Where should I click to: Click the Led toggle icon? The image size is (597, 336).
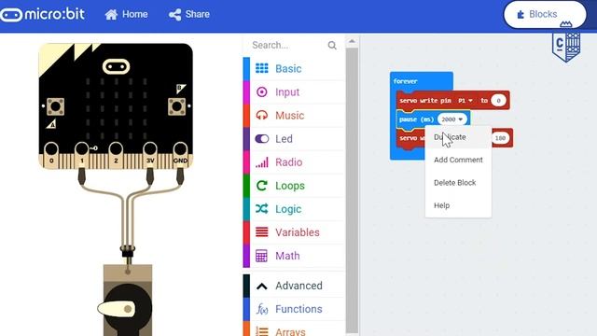click(x=261, y=139)
